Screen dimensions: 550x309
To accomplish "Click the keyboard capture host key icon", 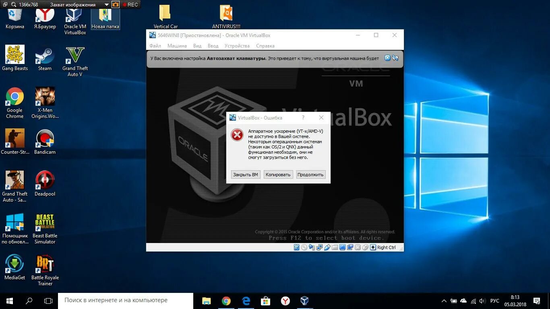I will pos(373,247).
